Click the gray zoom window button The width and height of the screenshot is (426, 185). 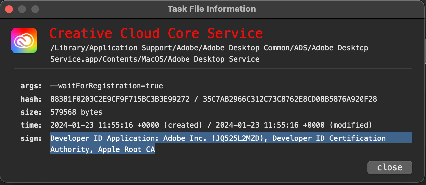(x=35, y=9)
